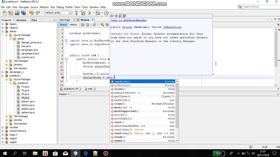
Task: Click the Undo toolbar icon
Action: tap(31, 13)
